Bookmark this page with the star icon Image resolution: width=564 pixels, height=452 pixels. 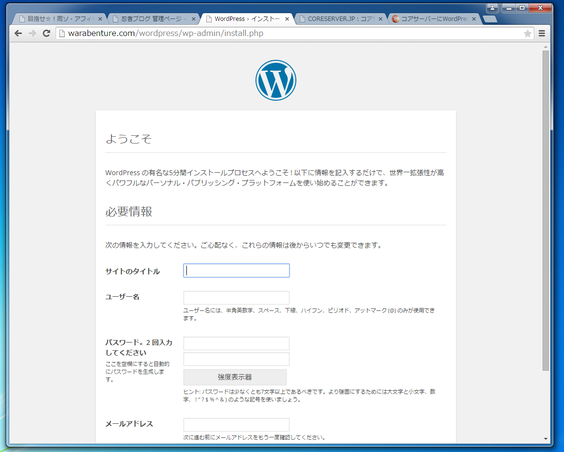click(528, 34)
